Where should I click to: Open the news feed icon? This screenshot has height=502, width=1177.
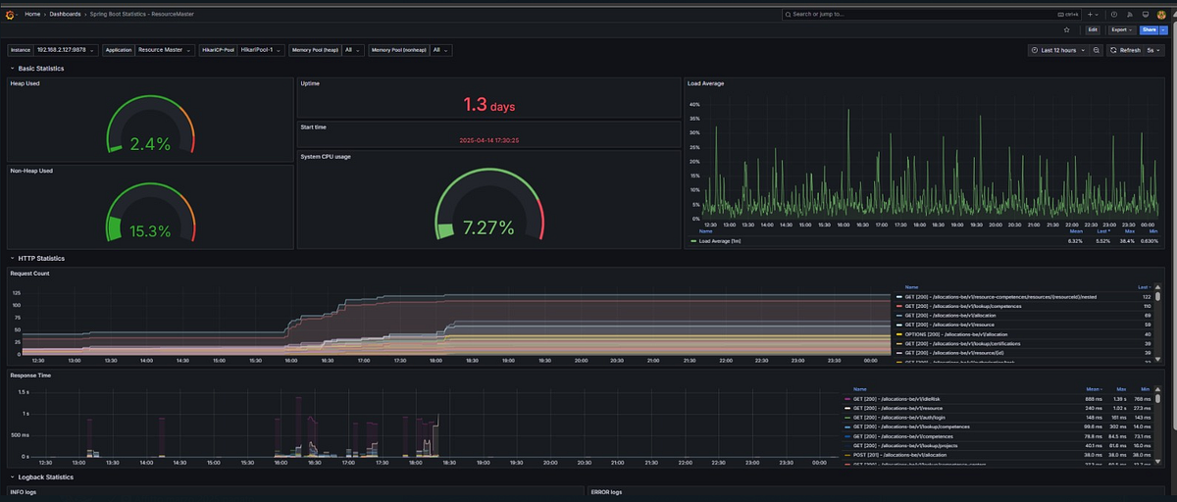click(x=1130, y=14)
